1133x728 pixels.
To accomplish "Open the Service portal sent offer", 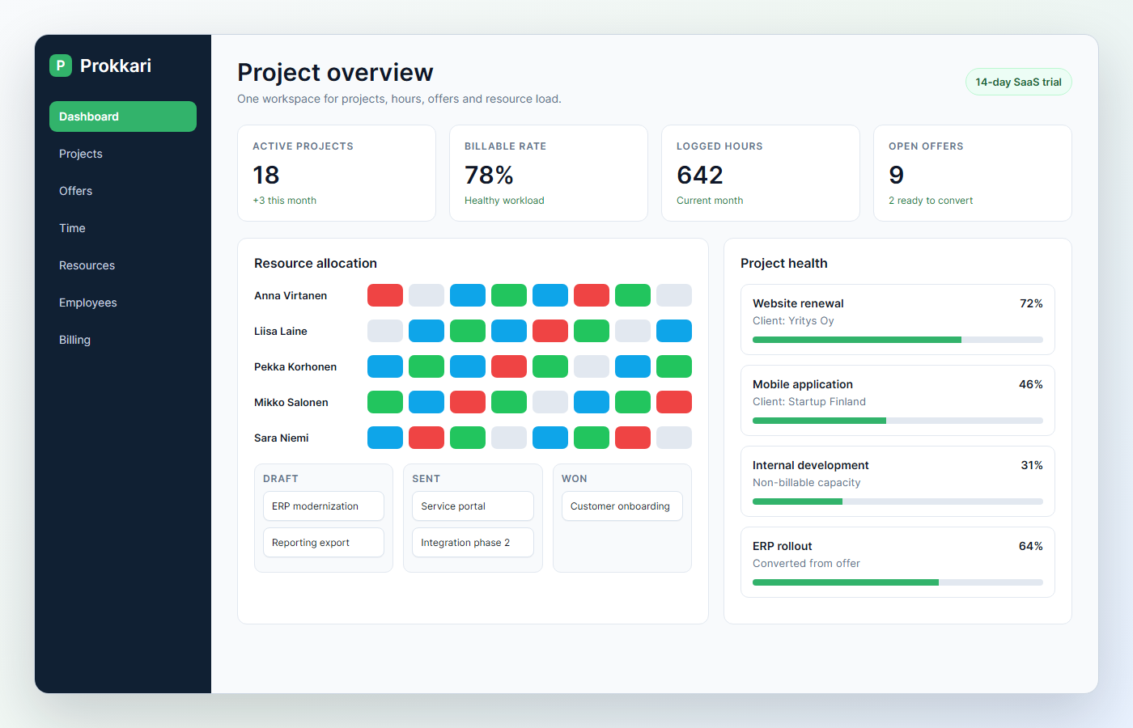I will pyautogui.click(x=473, y=506).
